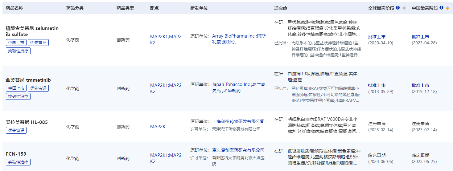Click 突破性治疗 tag under FCN-159

(18, 162)
